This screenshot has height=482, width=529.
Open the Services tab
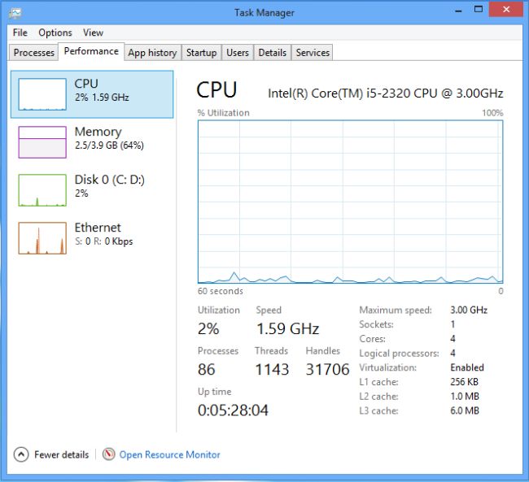(313, 53)
